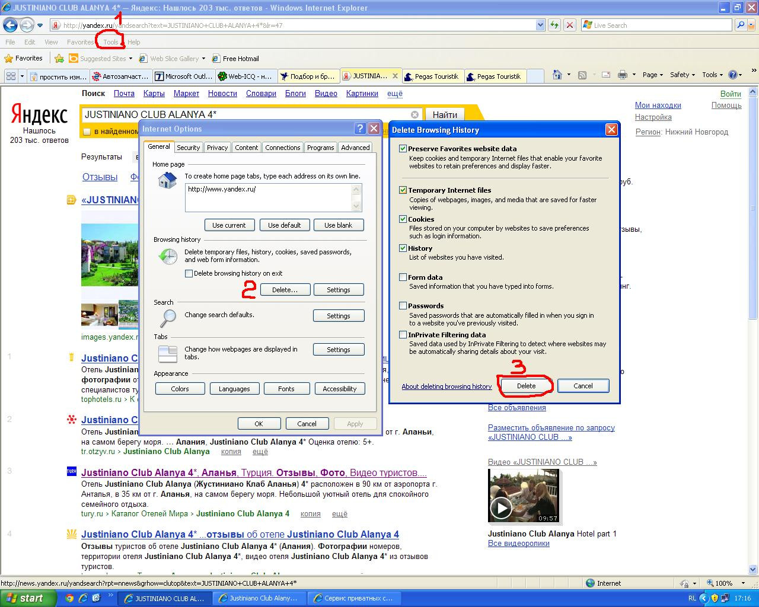The width and height of the screenshot is (759, 607).
Task: Click the Read Mail envelope icon
Action: point(606,75)
